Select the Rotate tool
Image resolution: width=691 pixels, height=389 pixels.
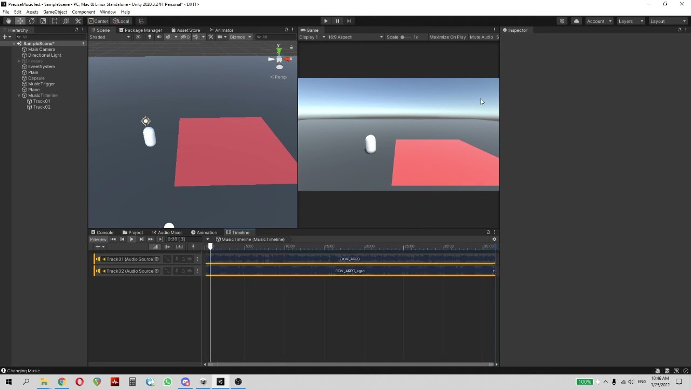(32, 21)
